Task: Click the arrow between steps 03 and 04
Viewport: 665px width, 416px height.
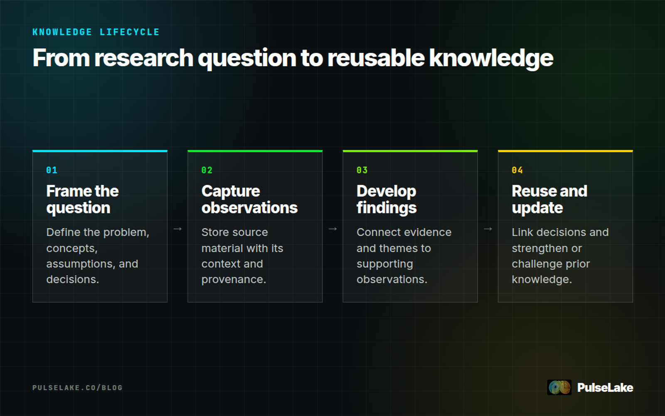Action: click(488, 229)
